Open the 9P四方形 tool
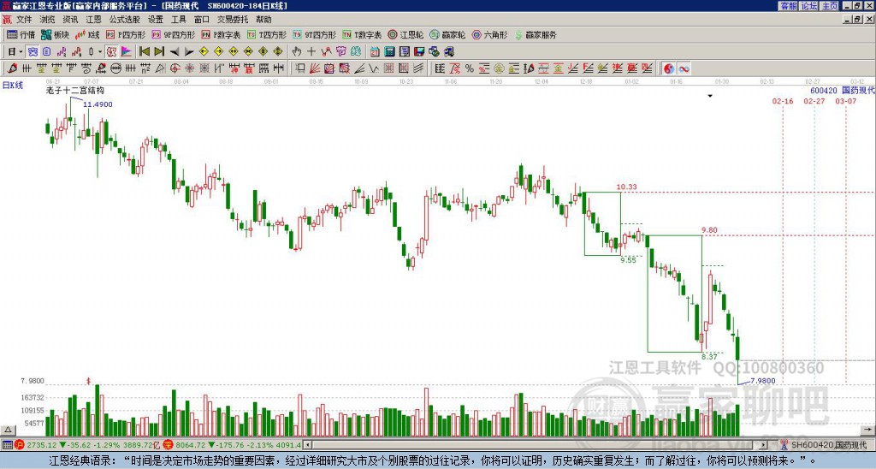 (174, 34)
